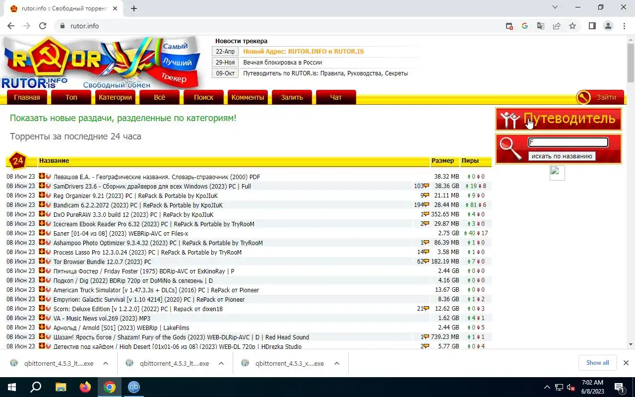The image size is (635, 397).
Task: Open Chrome tab search dropdown arrow
Action: (555, 7)
